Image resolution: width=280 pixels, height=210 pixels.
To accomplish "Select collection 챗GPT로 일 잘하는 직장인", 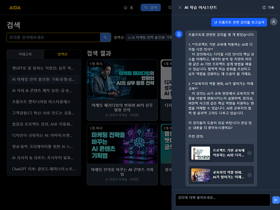I will tap(44, 68).
